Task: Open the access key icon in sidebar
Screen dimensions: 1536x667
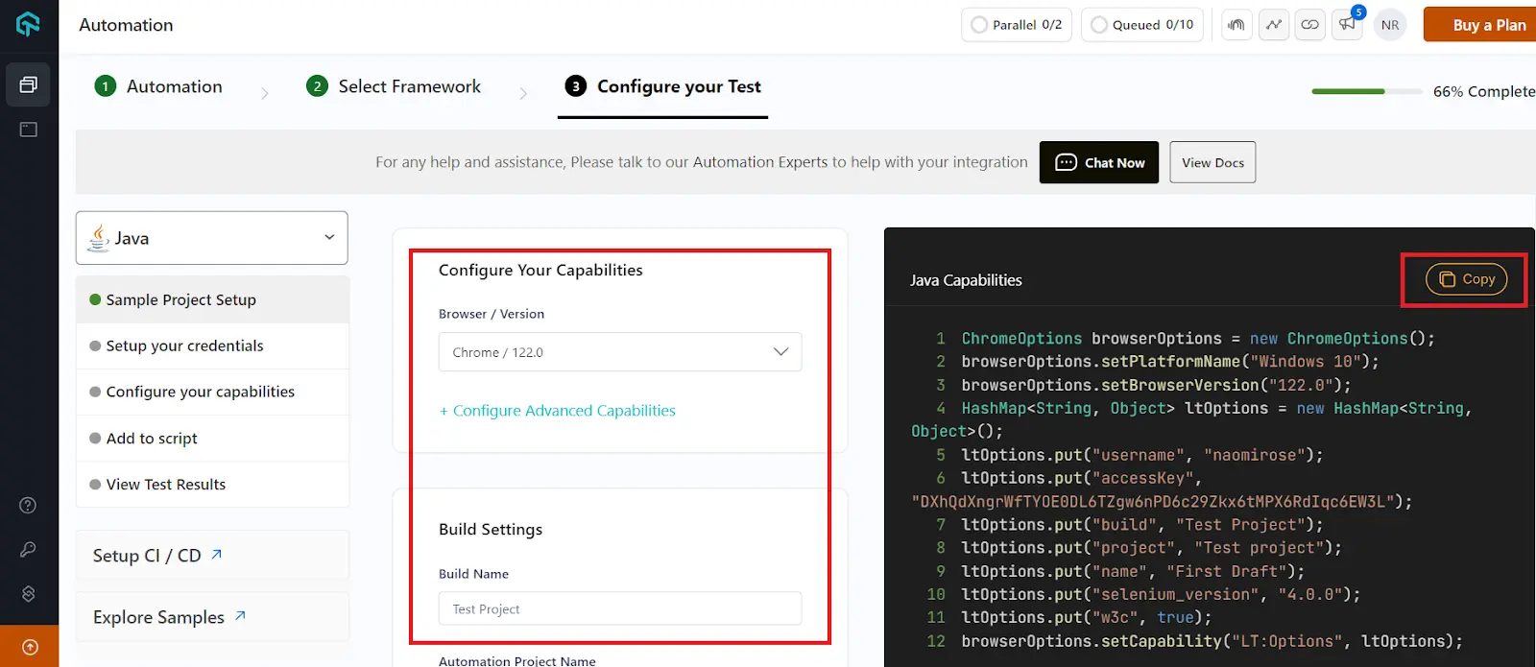Action: click(29, 550)
